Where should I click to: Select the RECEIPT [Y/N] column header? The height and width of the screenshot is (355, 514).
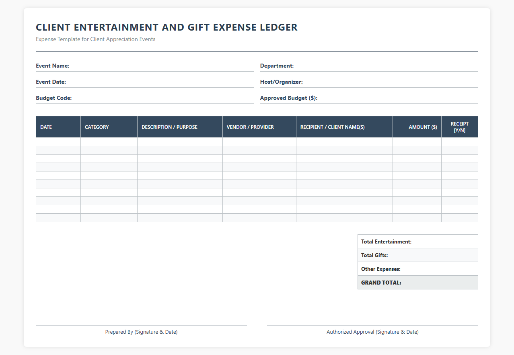tap(460, 127)
